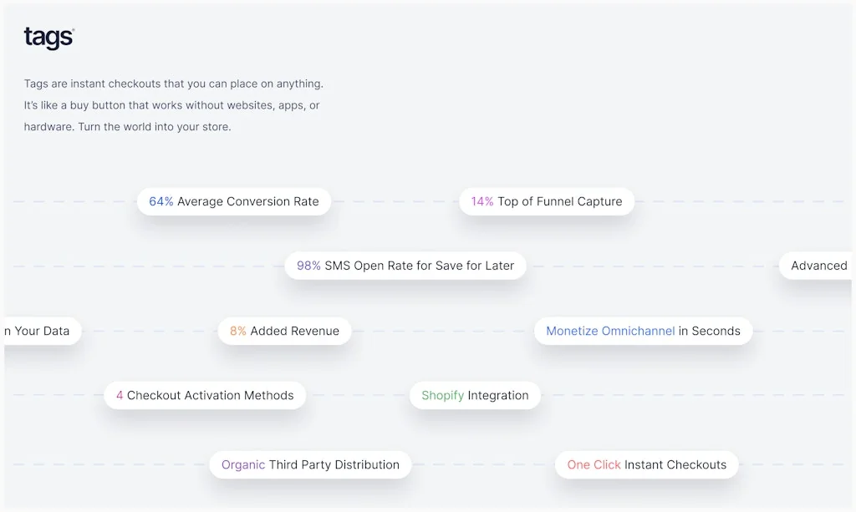Click the magenta 14% figure
856x512 pixels.
[482, 201]
